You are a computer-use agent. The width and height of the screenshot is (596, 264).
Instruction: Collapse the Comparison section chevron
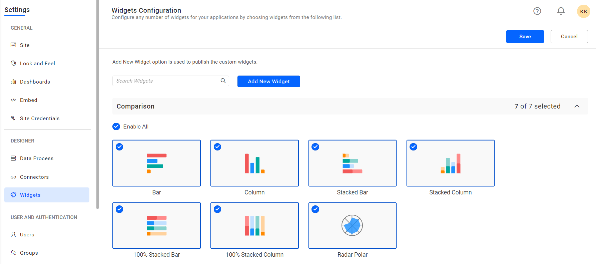click(577, 106)
